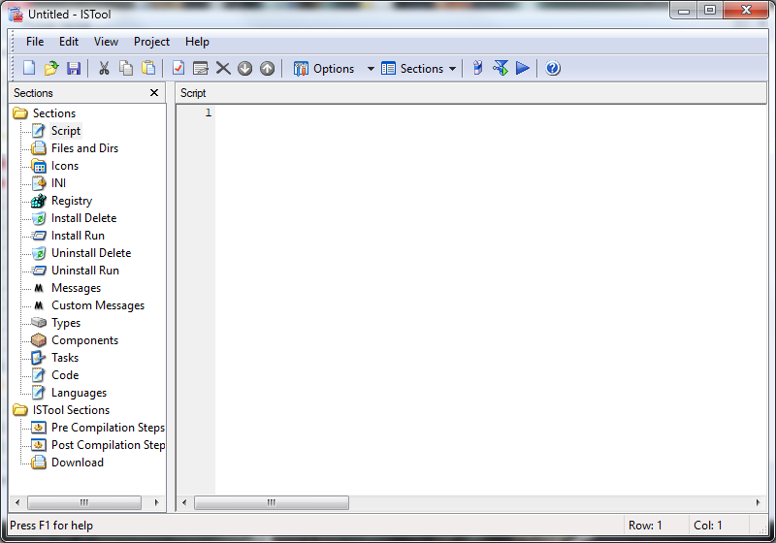Click into the script editor text area
776x543 pixels.
click(x=490, y=300)
